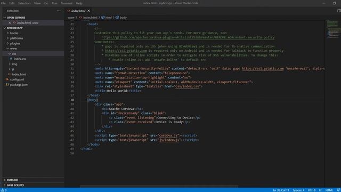
Task: Open the Edit menu
Action: click(12, 3)
